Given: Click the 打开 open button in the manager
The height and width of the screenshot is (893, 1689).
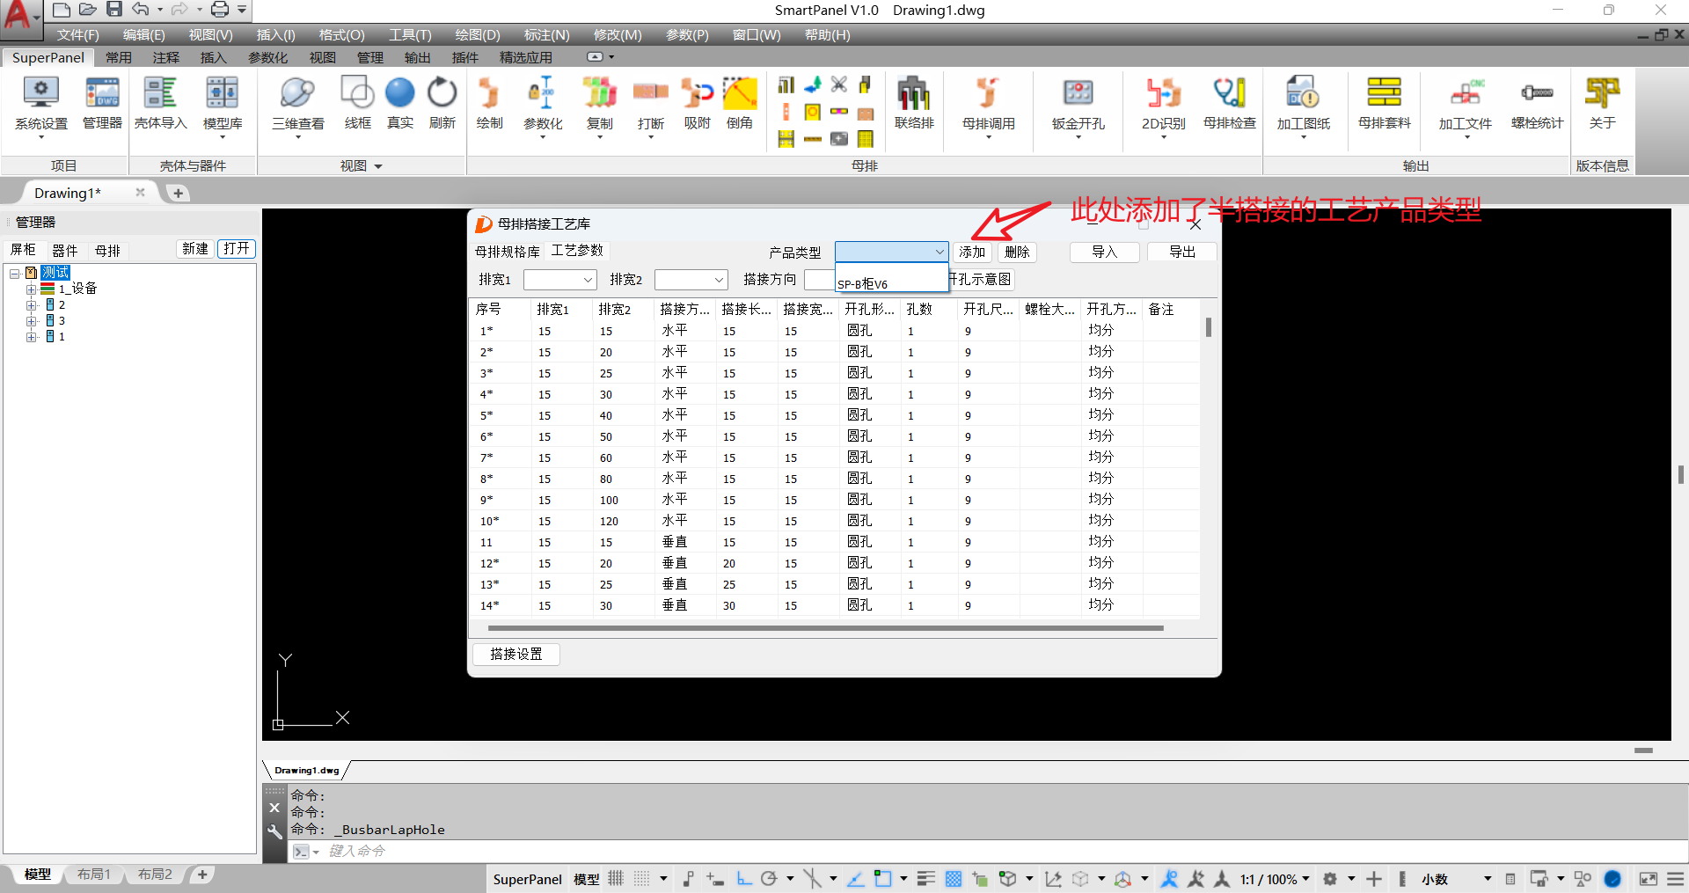Looking at the screenshot, I should (x=237, y=249).
